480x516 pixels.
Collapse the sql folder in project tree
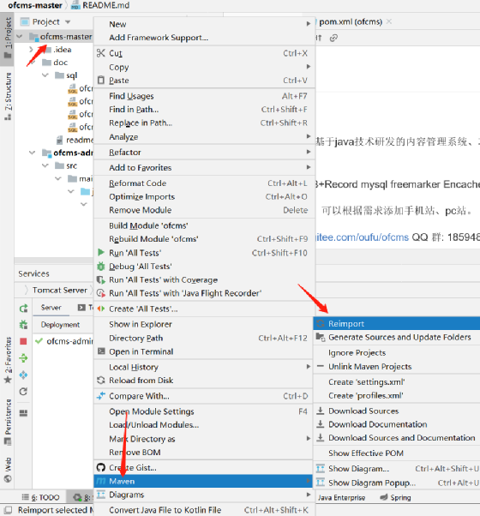click(45, 75)
